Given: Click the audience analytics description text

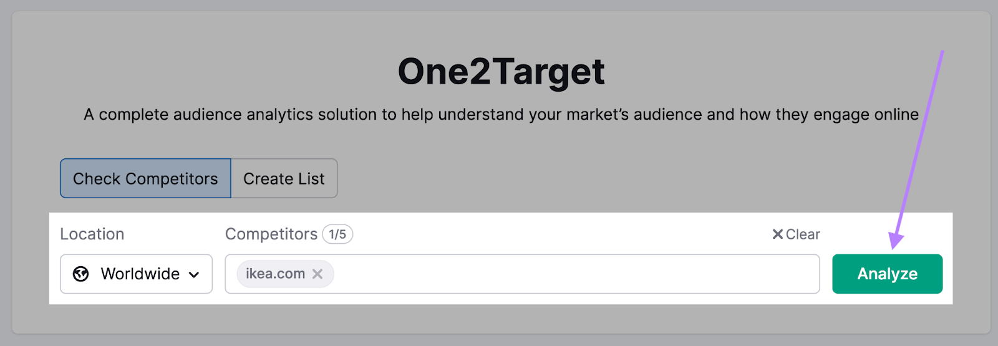Looking at the screenshot, I should click(501, 115).
